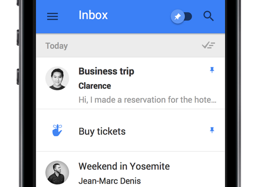Screen dimensions: 265x187
Task: Select Jean-Marc Denis's avatar
Action: [57, 173]
